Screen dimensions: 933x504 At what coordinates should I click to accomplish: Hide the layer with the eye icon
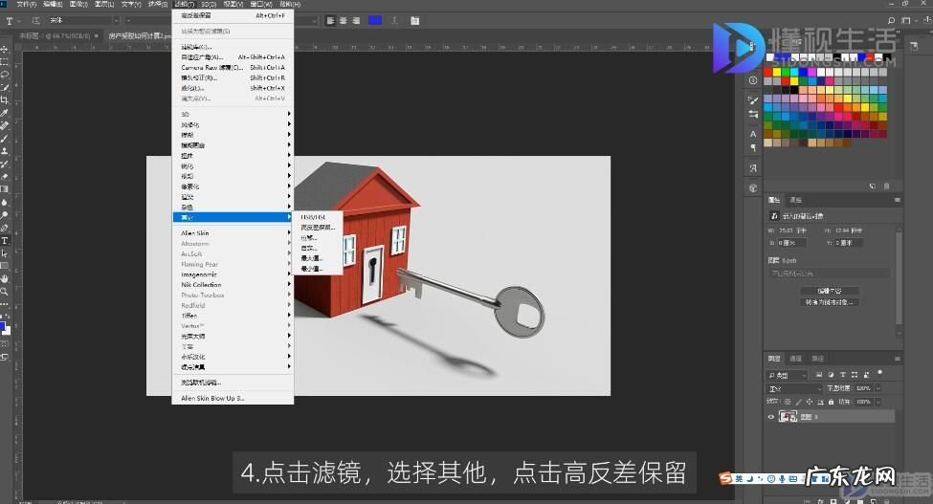click(770, 417)
